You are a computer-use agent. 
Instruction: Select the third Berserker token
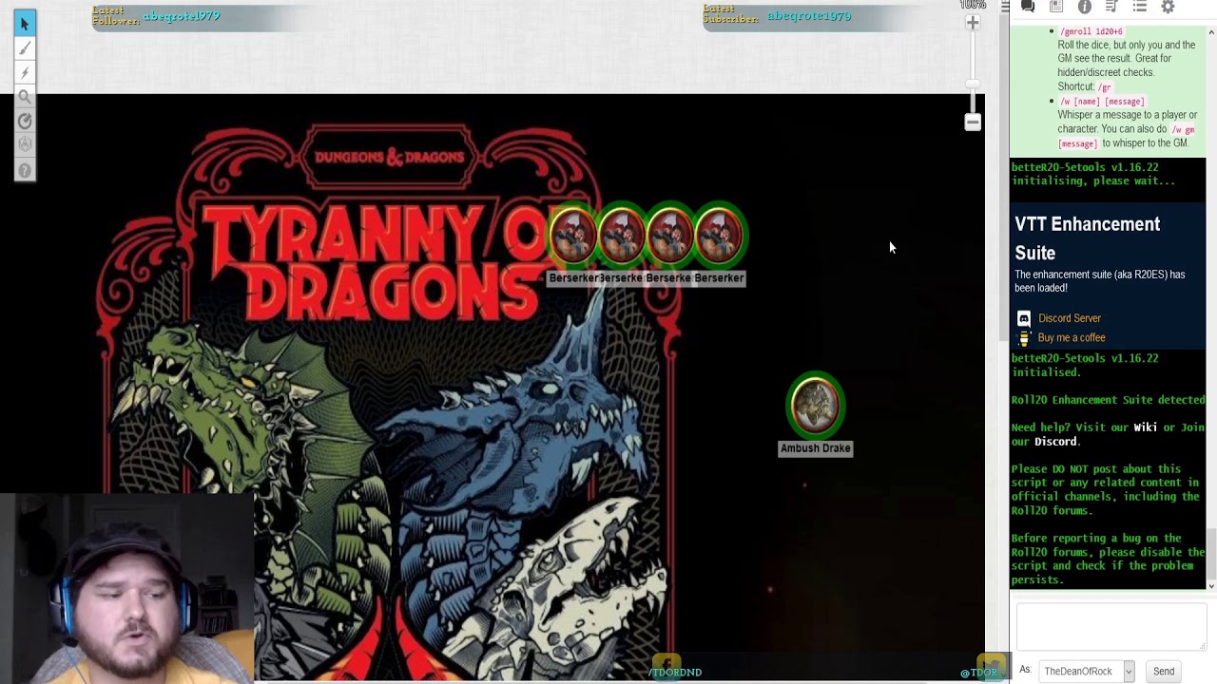670,236
